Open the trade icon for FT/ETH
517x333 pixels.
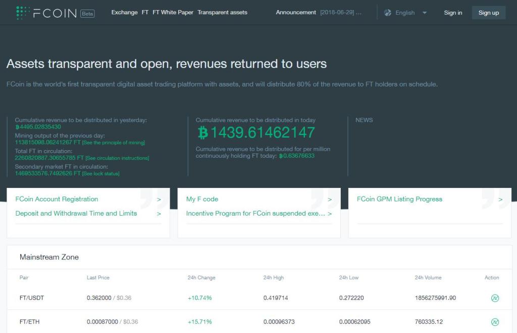coord(495,322)
